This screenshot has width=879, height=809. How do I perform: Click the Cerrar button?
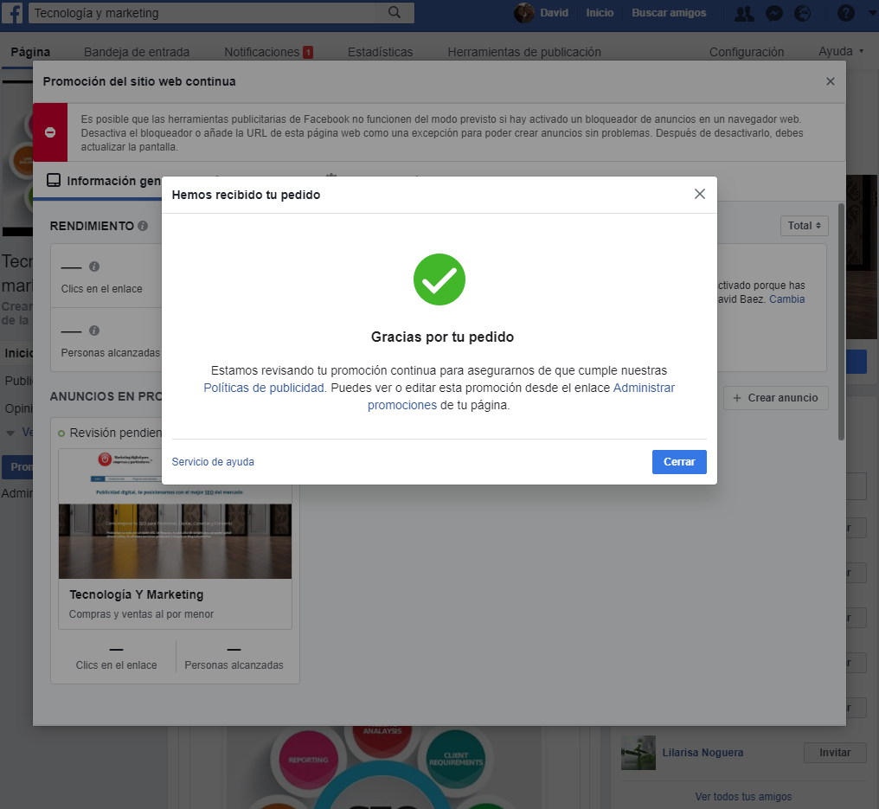[679, 461]
